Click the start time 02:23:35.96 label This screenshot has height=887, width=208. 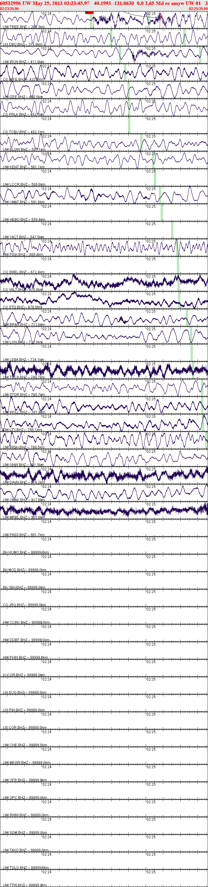[10, 8]
